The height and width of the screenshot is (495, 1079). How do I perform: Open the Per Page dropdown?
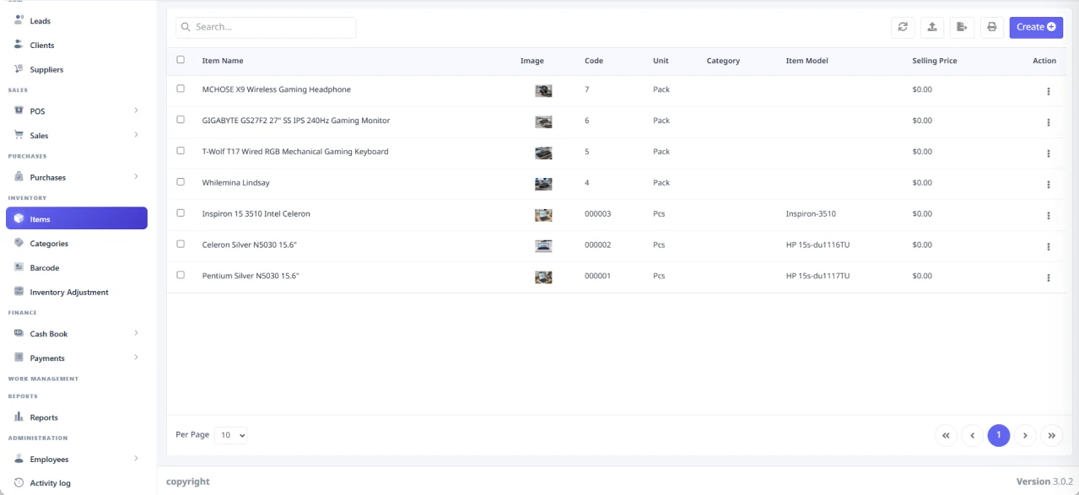pyautogui.click(x=231, y=435)
